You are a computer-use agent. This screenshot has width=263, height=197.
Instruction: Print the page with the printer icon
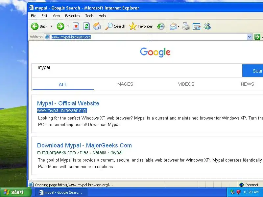[186, 26]
